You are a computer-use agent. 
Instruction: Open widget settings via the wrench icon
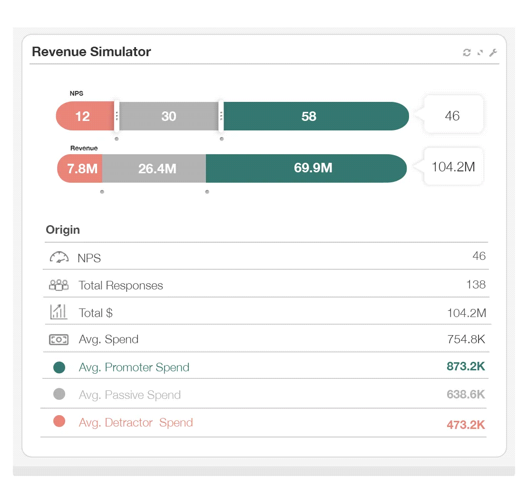[x=493, y=52]
